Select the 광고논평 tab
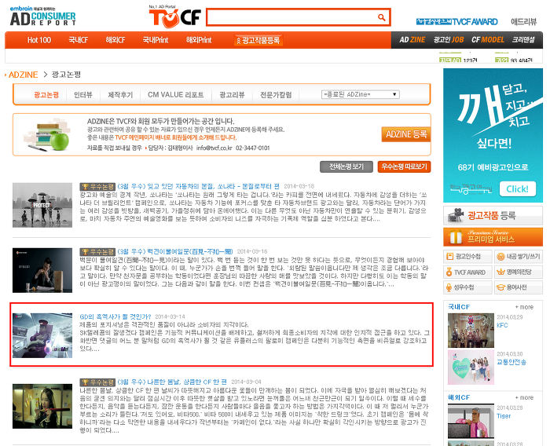 pyautogui.click(x=46, y=95)
